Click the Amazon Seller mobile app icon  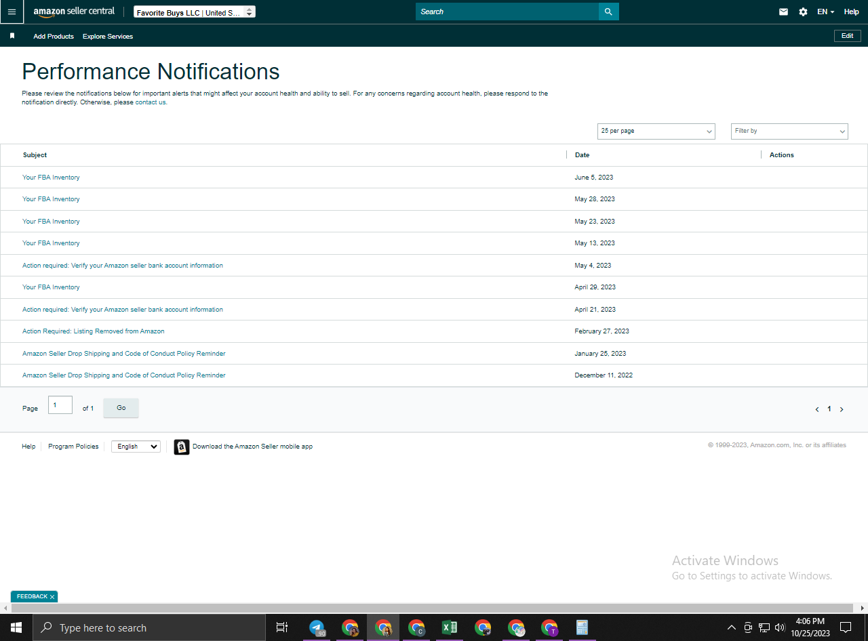tap(181, 447)
